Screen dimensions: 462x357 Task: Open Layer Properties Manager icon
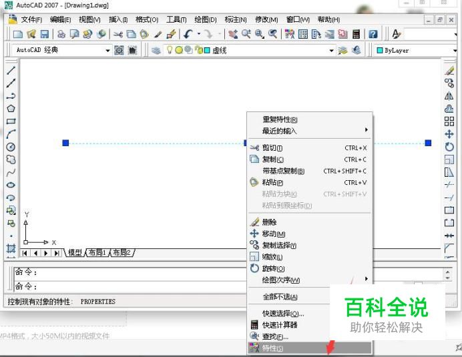[x=156, y=50]
